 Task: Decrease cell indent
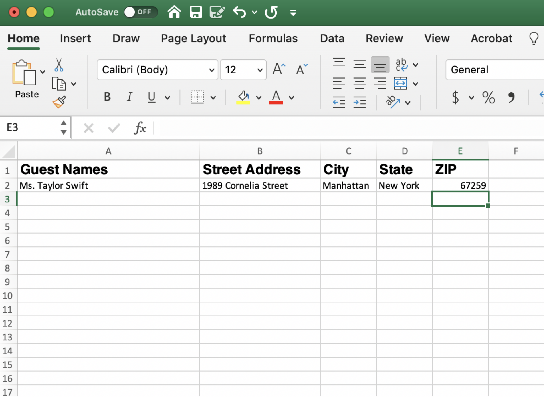tap(339, 102)
